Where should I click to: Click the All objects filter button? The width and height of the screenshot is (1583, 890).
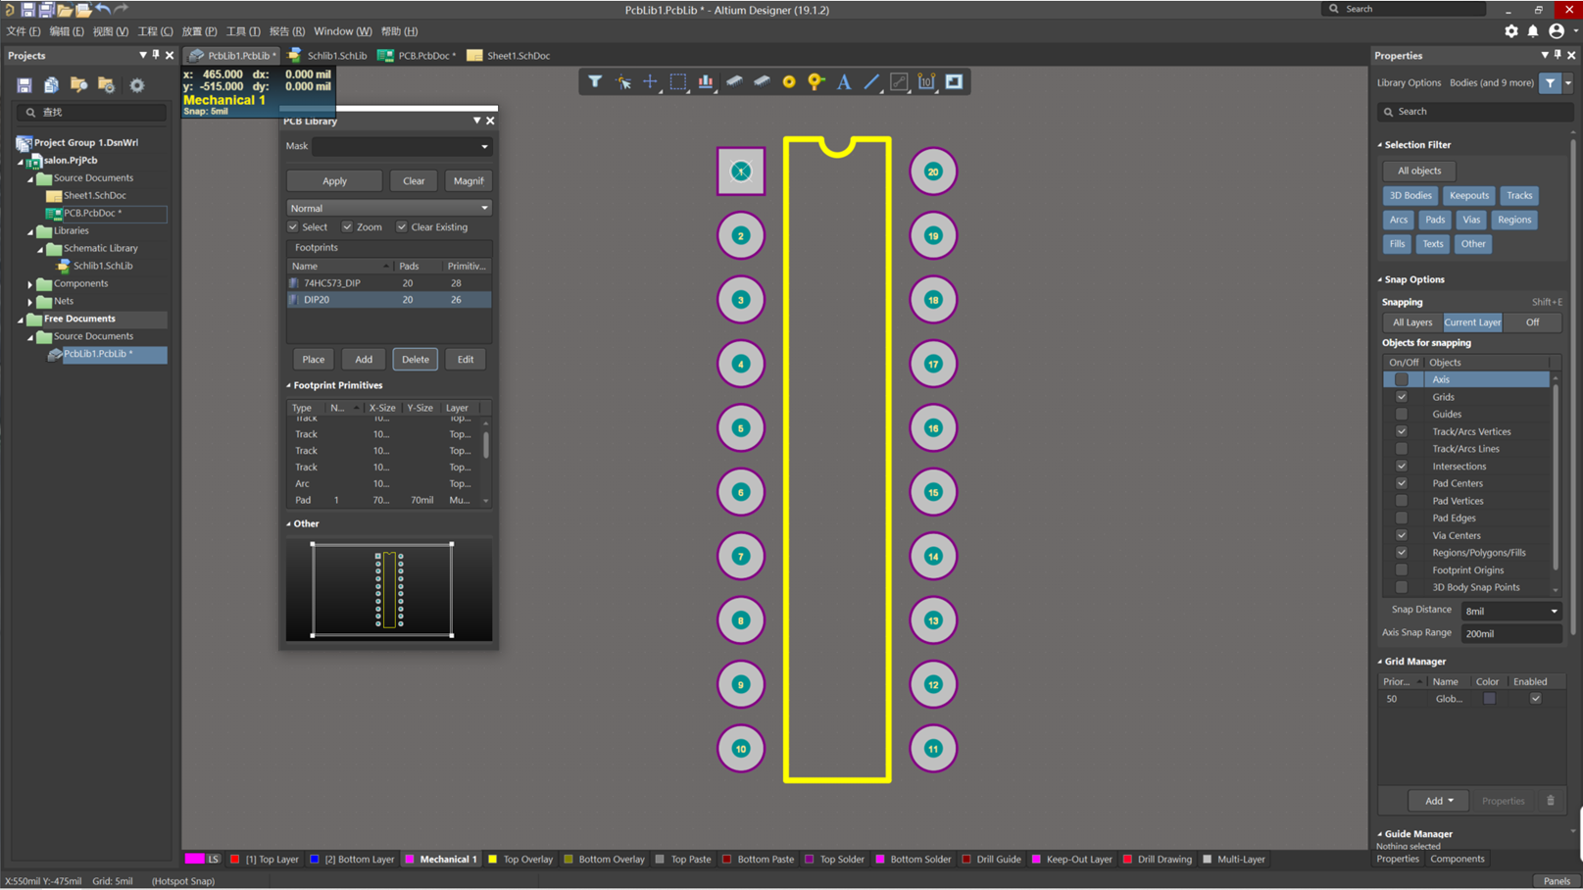(1419, 171)
